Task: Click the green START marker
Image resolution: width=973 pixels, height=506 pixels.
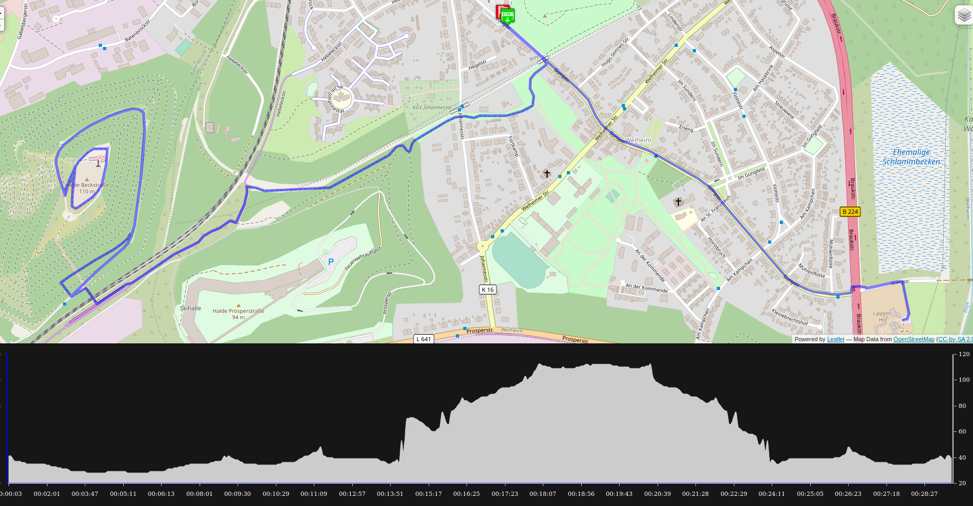Action: click(x=508, y=15)
